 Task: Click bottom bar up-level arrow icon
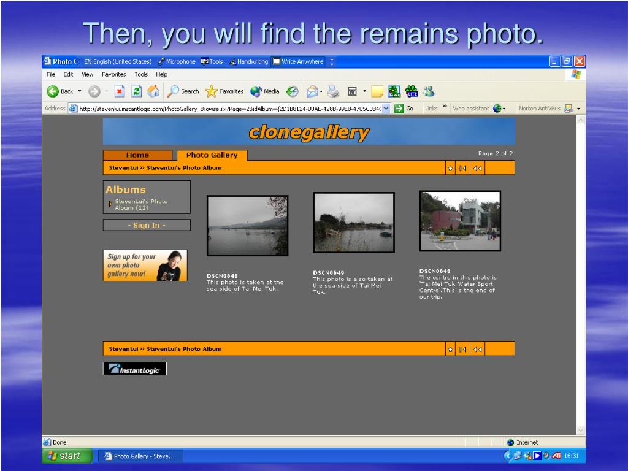(451, 349)
